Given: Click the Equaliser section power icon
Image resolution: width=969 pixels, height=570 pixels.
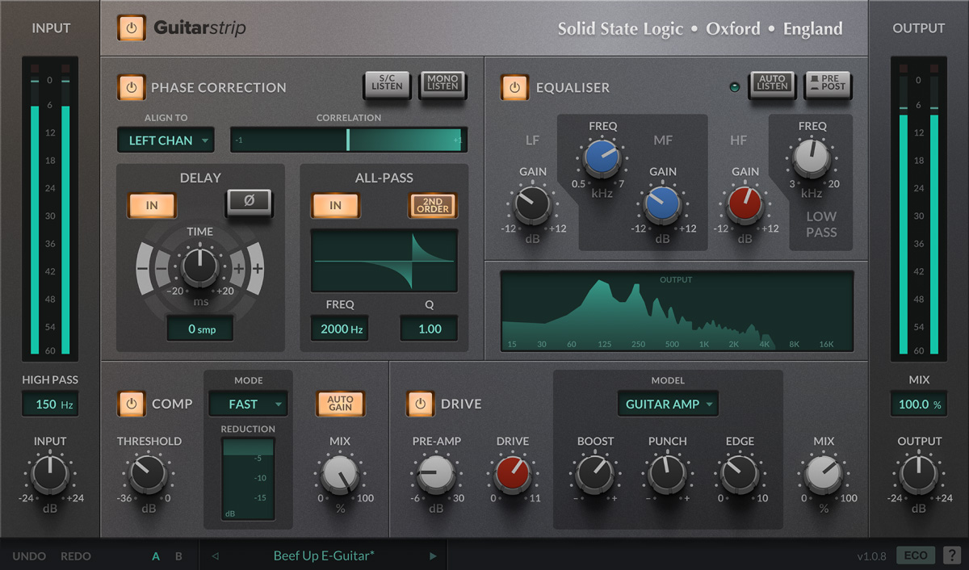Looking at the screenshot, I should [514, 87].
